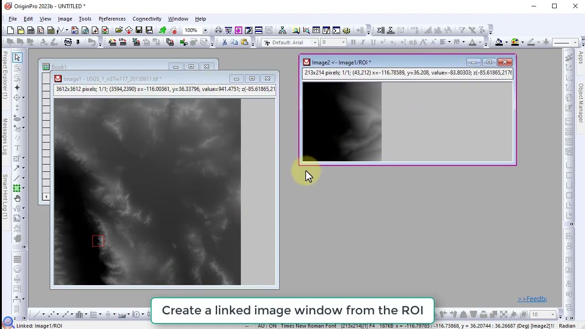Viewport: 585px width, 329px height.
Task: Select the Arrow drawing tool
Action: pyautogui.click(x=17, y=168)
